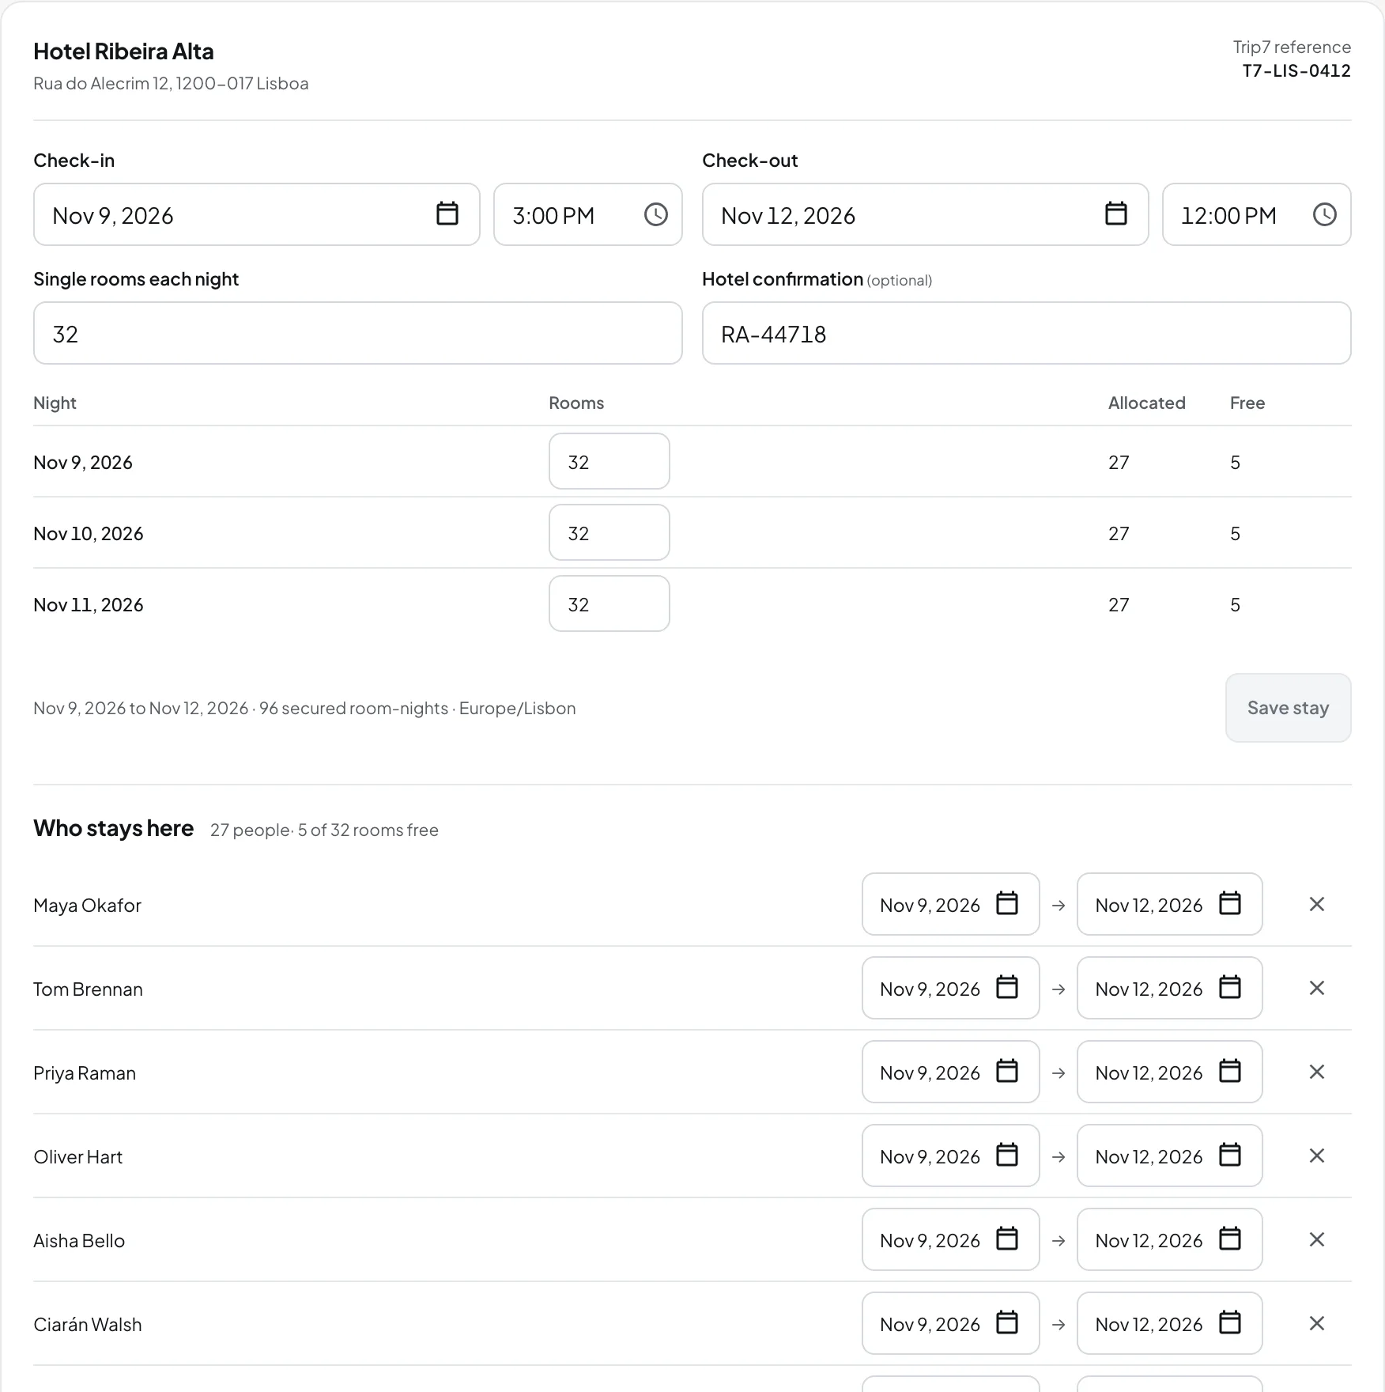Viewport: 1385px width, 1392px height.
Task: Open Tom Brennan's arrival date calendar icon
Action: (x=1007, y=987)
